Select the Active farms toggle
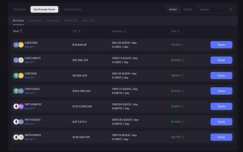Screen dimensions: 243x152 coord(173,9)
